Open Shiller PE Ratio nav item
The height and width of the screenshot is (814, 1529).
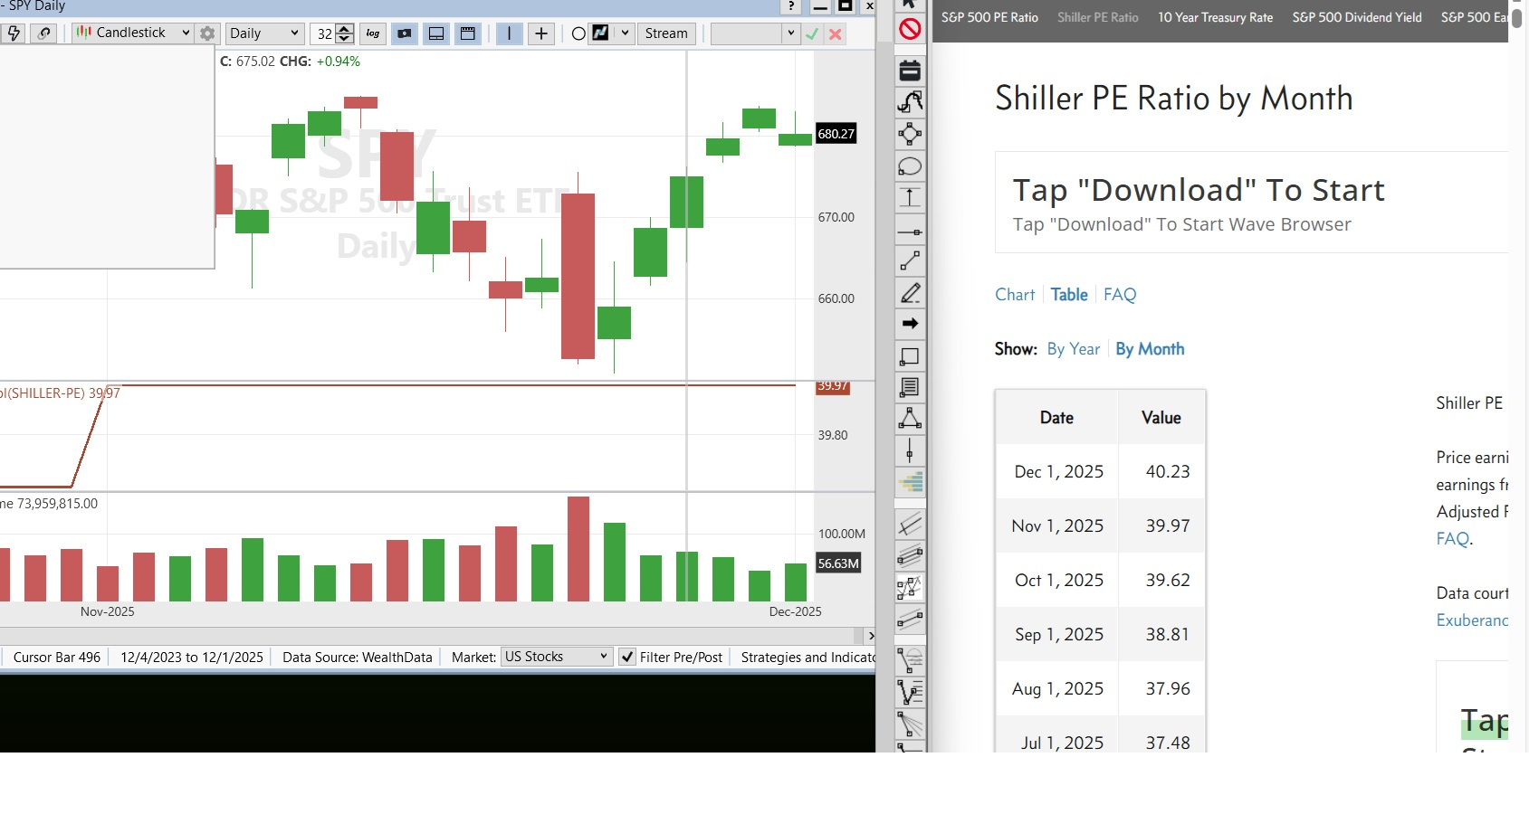click(x=1098, y=17)
